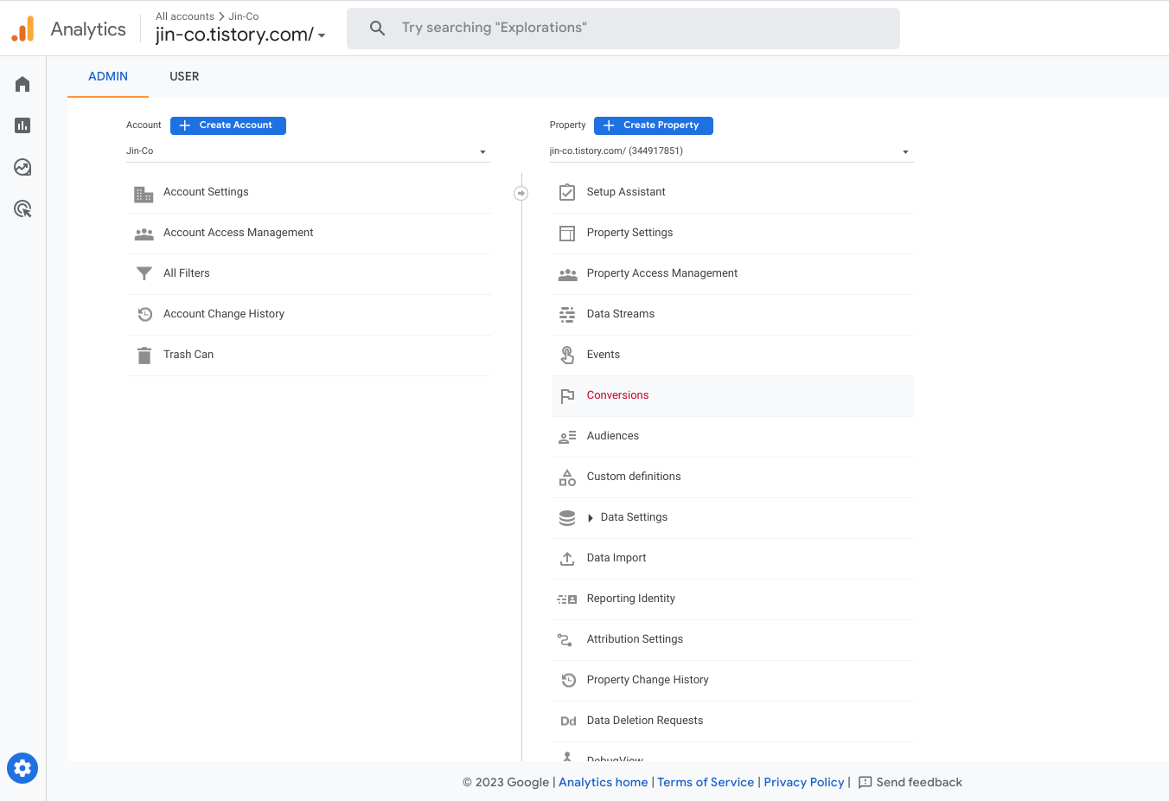1169x801 pixels.
Task: Open Data Deletion Requests
Action: point(732,721)
